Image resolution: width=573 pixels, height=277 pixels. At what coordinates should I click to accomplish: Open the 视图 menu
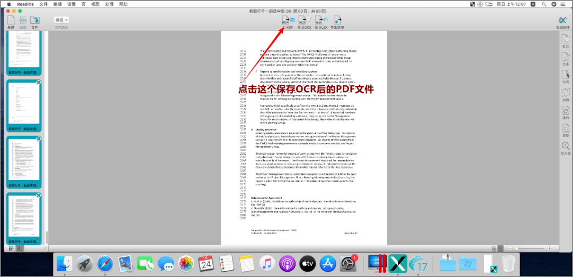pos(95,4)
